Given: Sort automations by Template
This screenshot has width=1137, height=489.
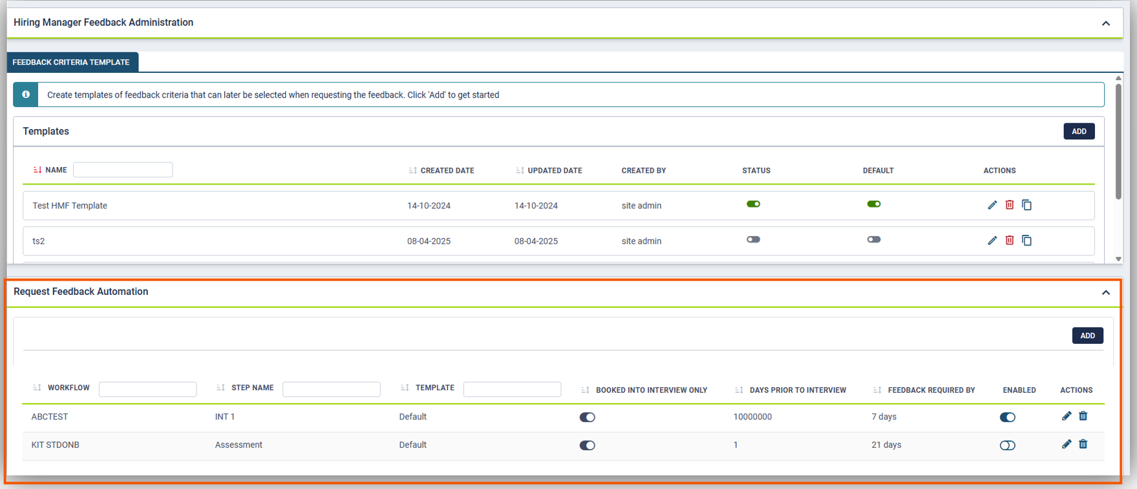Looking at the screenshot, I should click(x=405, y=388).
